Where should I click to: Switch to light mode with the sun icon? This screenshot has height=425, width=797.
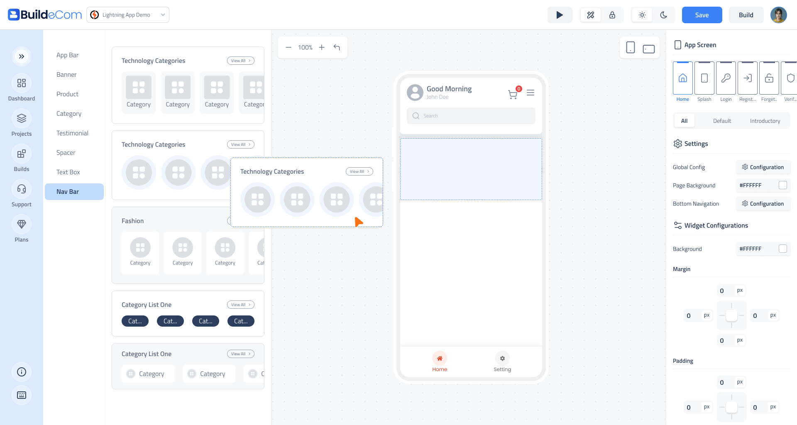pyautogui.click(x=642, y=15)
